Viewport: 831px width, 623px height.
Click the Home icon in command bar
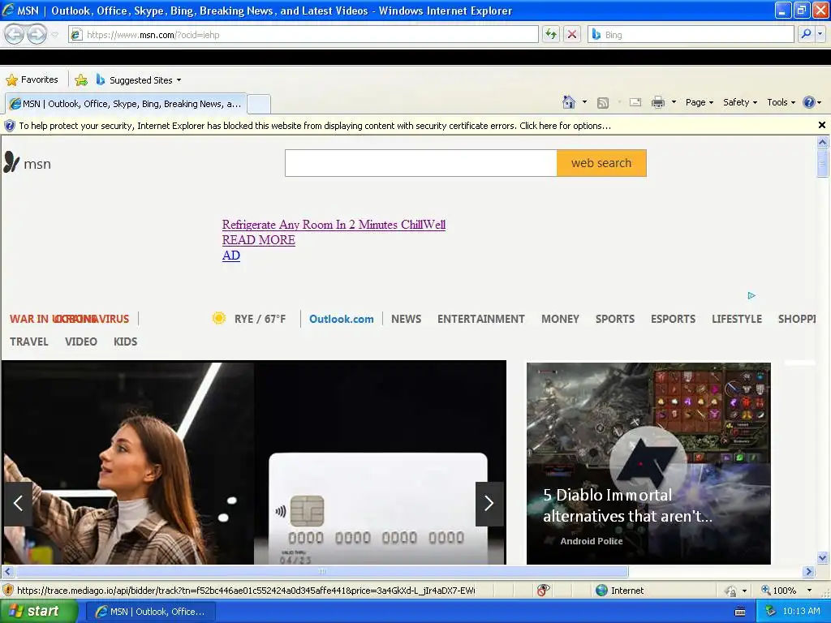click(x=569, y=102)
